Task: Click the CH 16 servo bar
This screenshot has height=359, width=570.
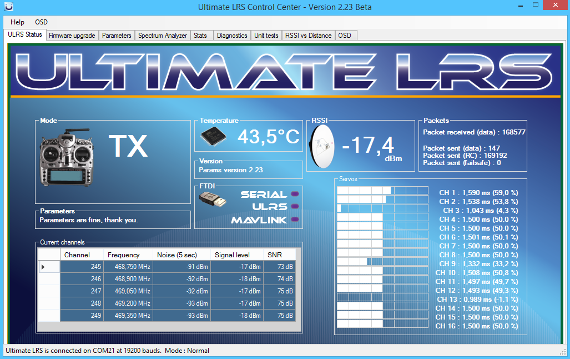Action: point(382,323)
